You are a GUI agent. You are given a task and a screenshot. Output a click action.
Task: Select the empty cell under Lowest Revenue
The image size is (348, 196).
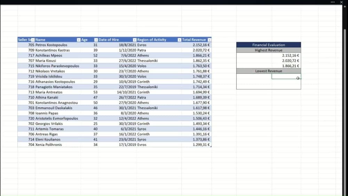286,76
